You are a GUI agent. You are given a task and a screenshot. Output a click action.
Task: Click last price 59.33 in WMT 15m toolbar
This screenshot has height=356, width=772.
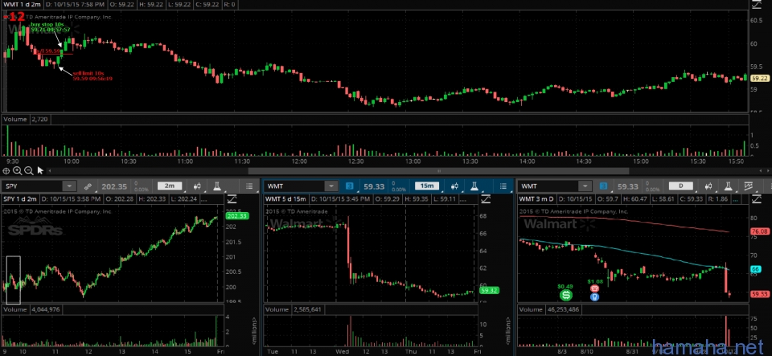(374, 186)
